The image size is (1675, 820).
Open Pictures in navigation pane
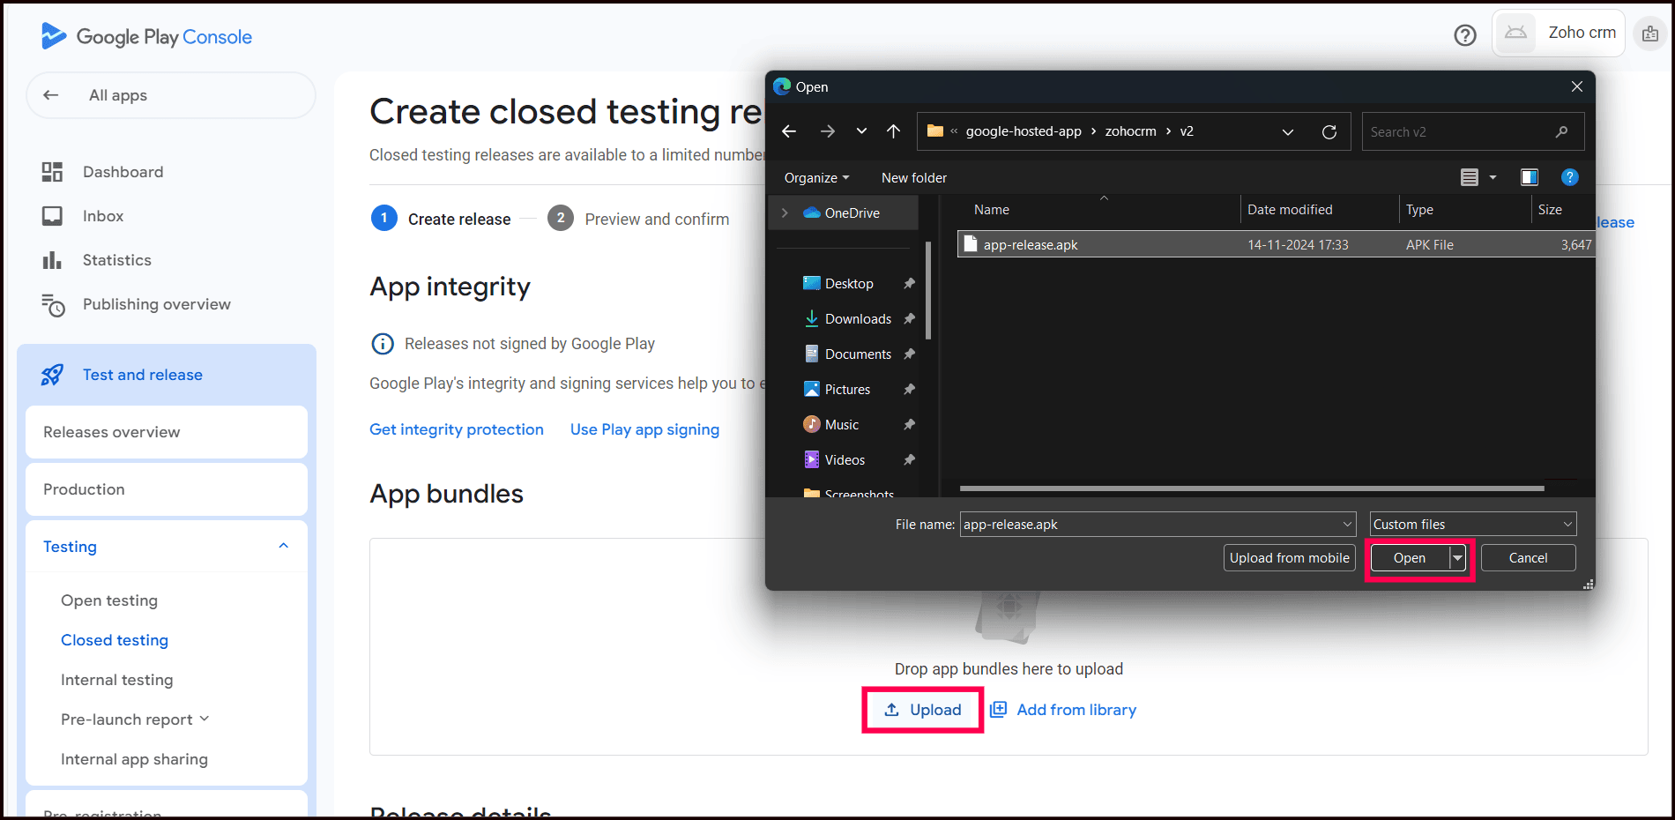846,390
